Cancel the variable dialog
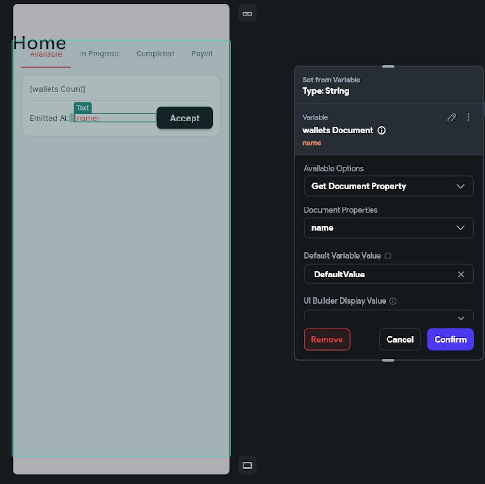The image size is (485, 484). (400, 340)
